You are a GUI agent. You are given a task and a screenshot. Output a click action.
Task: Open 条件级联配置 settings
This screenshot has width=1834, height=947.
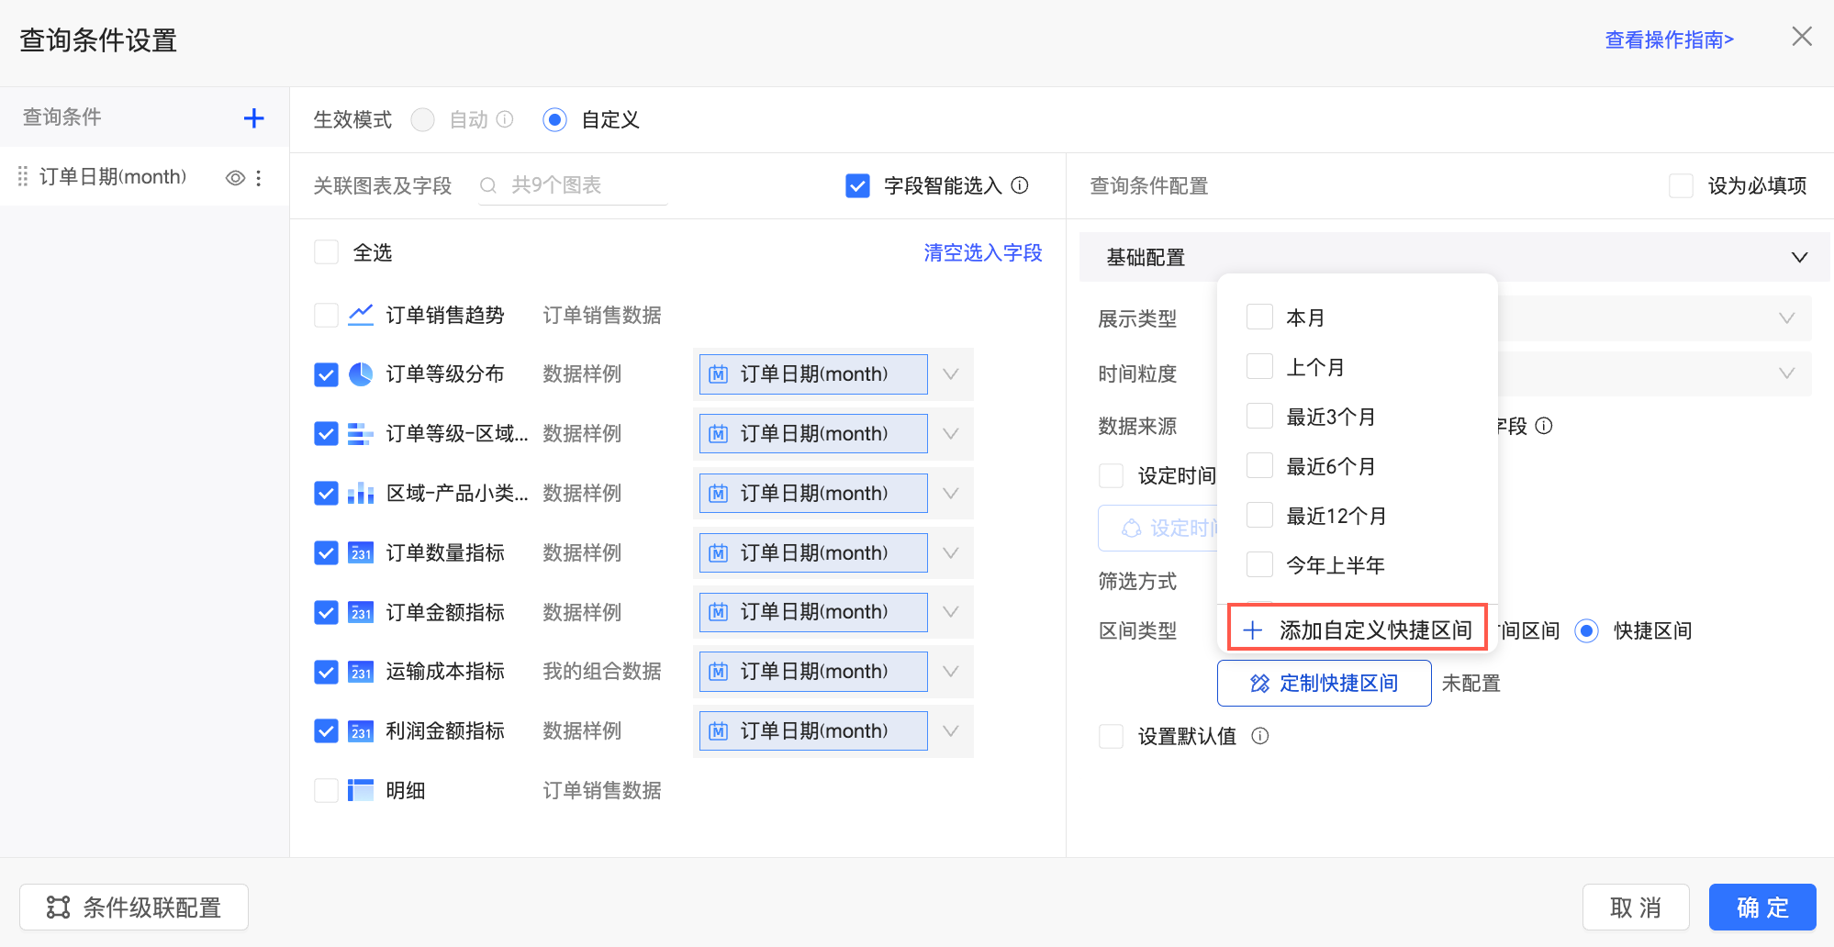point(134,908)
